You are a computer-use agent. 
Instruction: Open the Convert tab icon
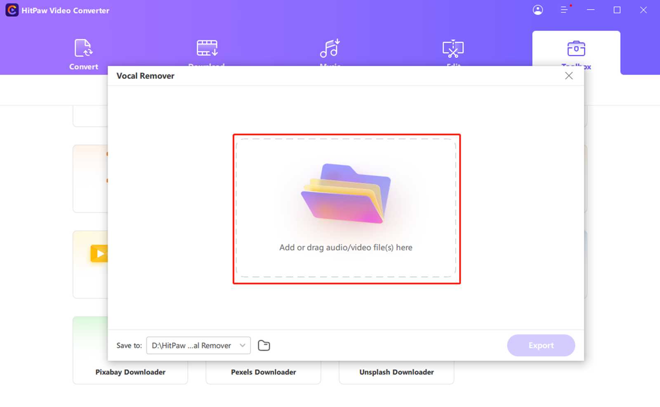(83, 47)
